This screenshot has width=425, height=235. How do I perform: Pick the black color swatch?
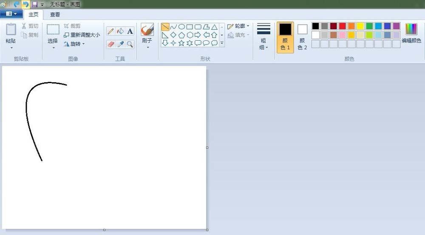[315, 26]
